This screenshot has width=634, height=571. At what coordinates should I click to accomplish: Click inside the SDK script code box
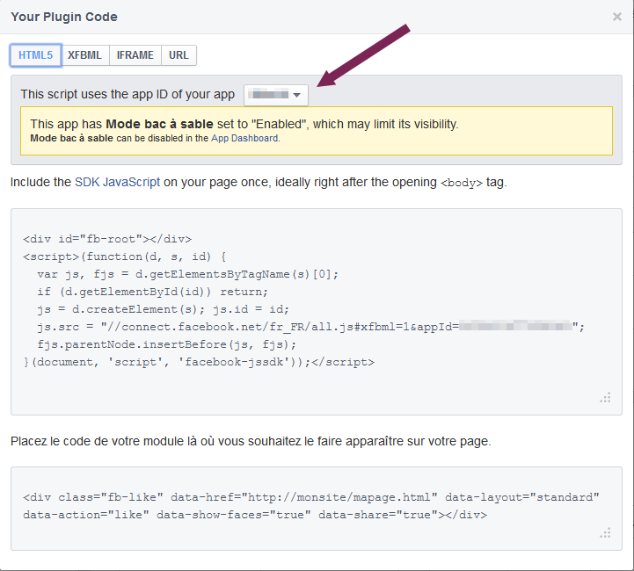[x=317, y=312]
